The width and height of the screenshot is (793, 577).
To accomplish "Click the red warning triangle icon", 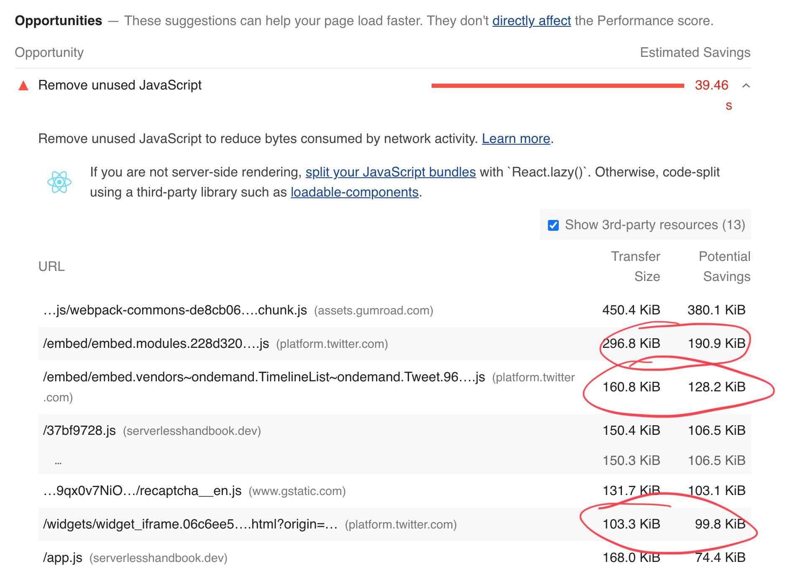I will (x=24, y=86).
